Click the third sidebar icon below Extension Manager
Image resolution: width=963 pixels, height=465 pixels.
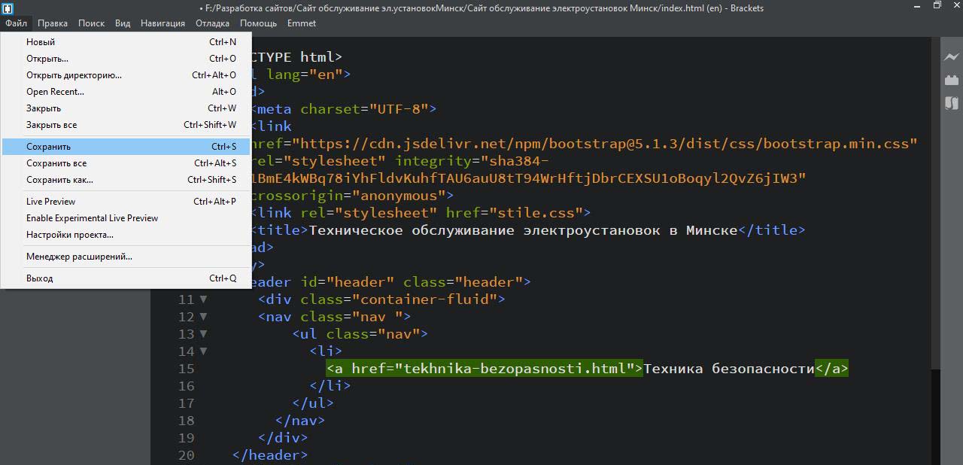pyautogui.click(x=951, y=103)
